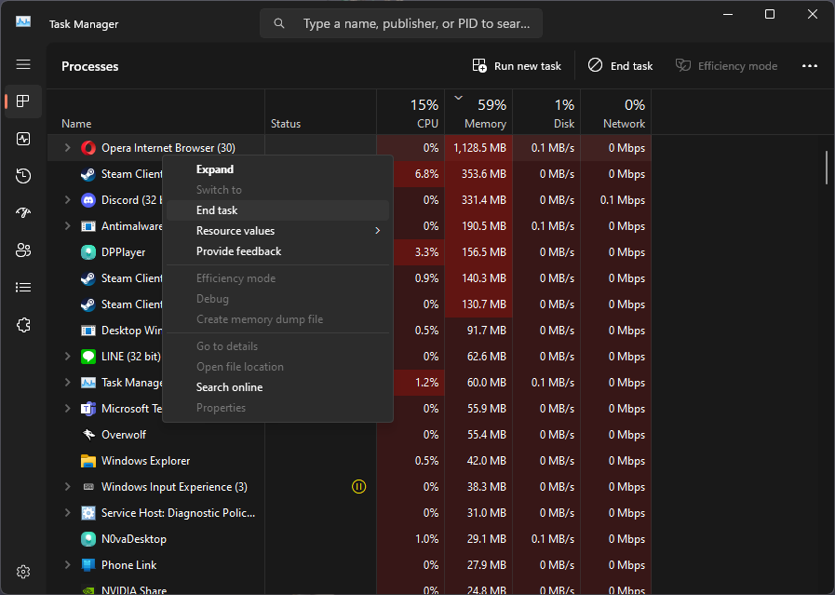Expand the Service Host: Diagnostic Policy group
This screenshot has height=595, width=835.
68,512
